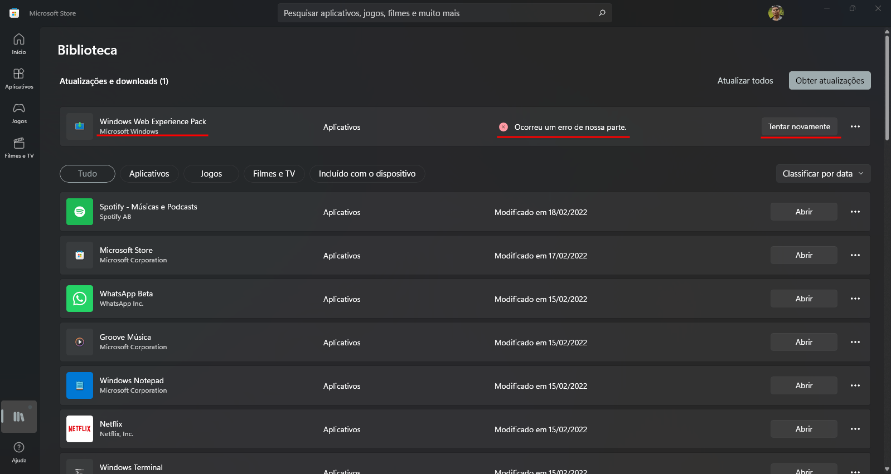This screenshot has height=474, width=891.
Task: Click Windows Web Experience Pack title
Action: click(153, 121)
